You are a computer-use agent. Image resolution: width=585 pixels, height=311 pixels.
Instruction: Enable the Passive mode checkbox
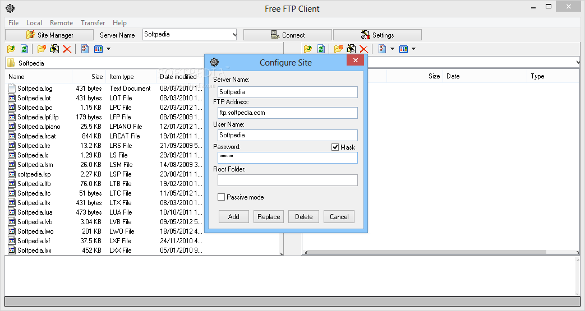[x=221, y=197]
